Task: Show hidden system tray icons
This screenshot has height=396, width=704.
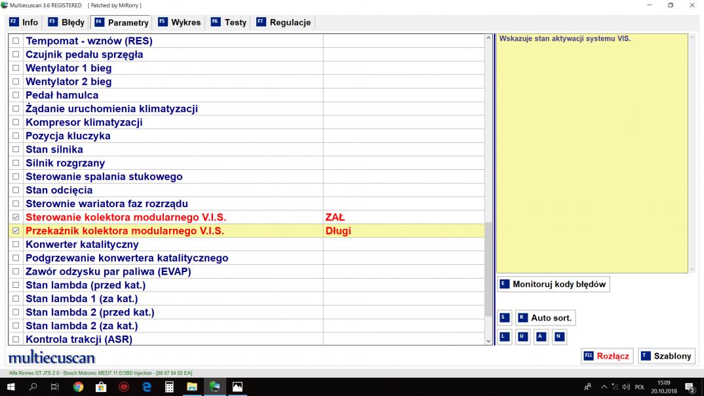Action: pyautogui.click(x=604, y=387)
